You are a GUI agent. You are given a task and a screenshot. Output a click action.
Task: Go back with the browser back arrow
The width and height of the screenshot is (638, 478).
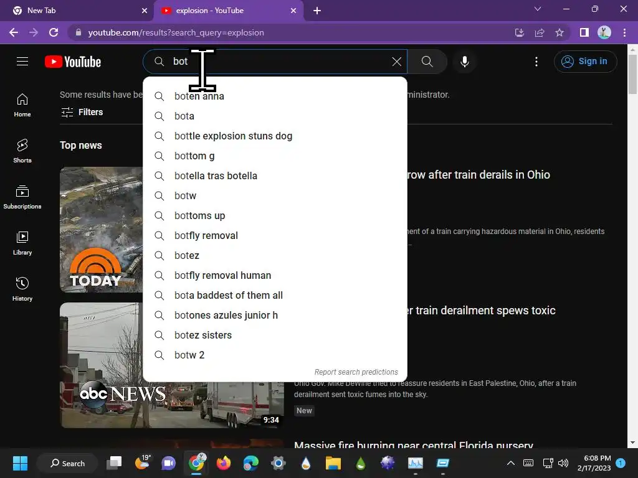point(14,32)
